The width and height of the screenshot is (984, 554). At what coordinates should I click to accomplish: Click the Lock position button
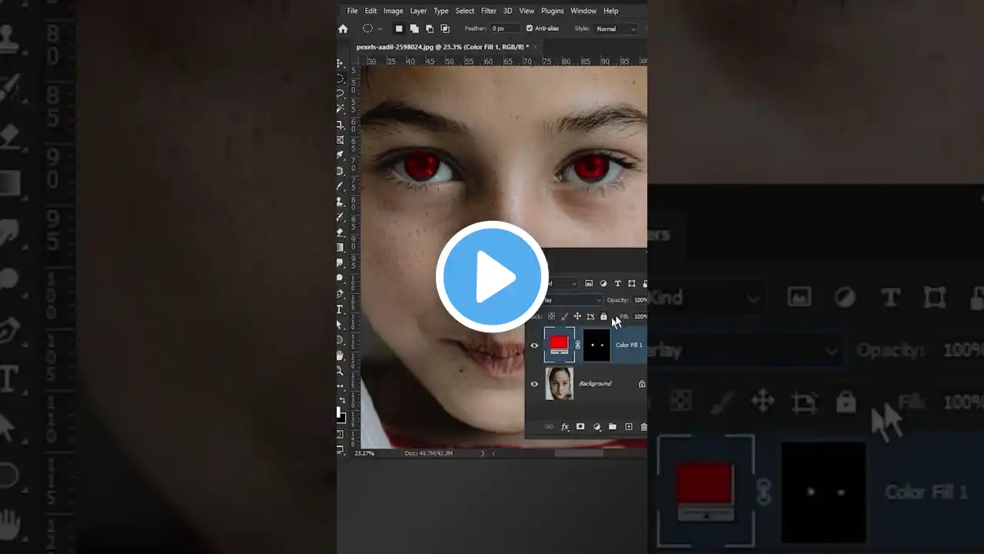point(578,316)
